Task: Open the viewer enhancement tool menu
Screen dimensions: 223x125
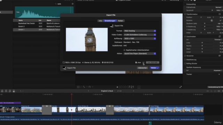Action: click(85, 87)
